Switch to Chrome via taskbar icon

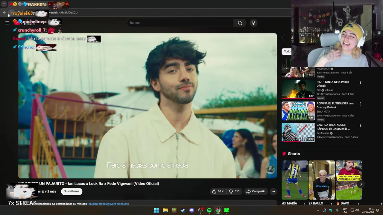coord(218,210)
